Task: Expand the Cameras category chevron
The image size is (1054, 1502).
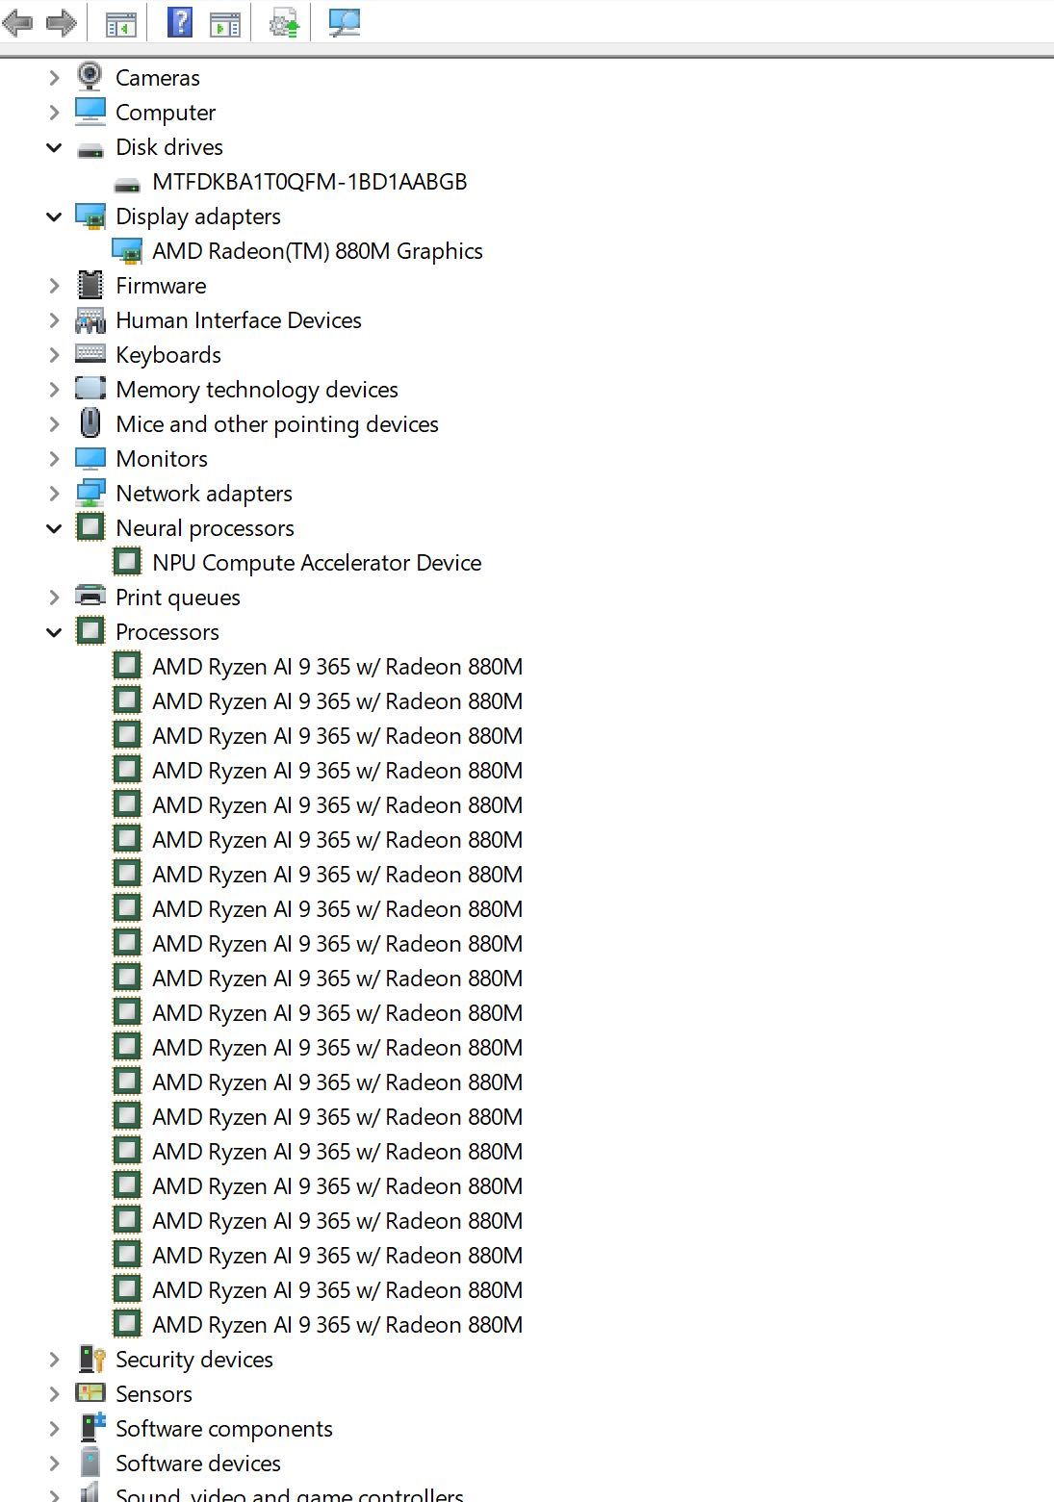Action: tap(54, 78)
